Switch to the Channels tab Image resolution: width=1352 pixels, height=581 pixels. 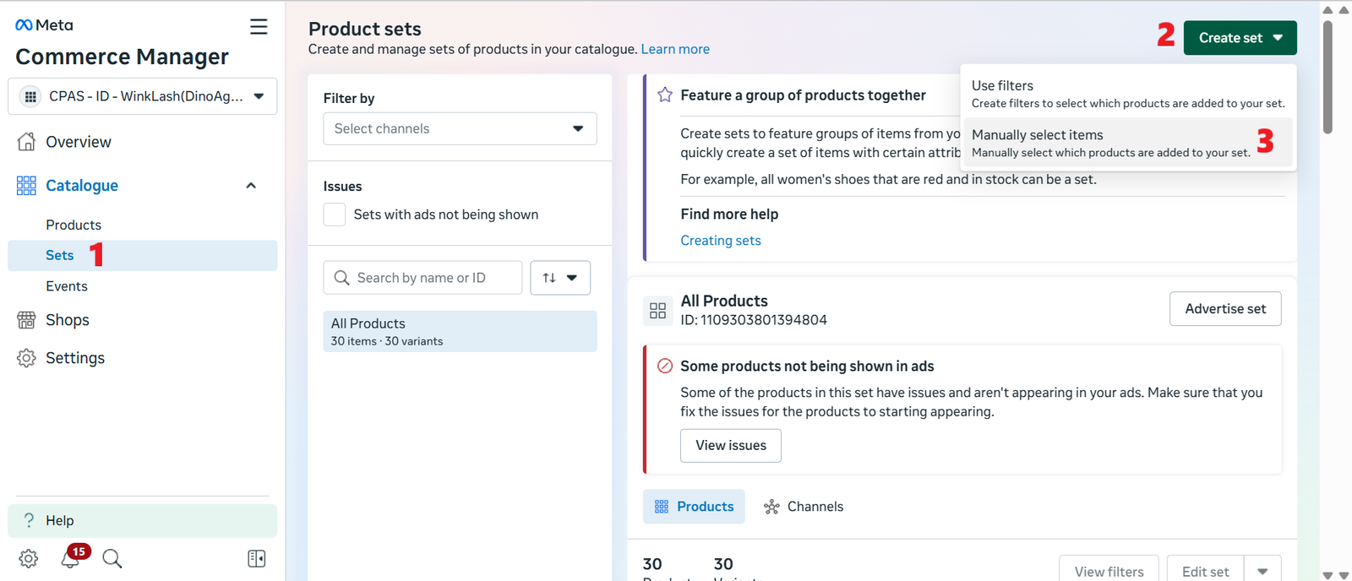click(x=804, y=507)
